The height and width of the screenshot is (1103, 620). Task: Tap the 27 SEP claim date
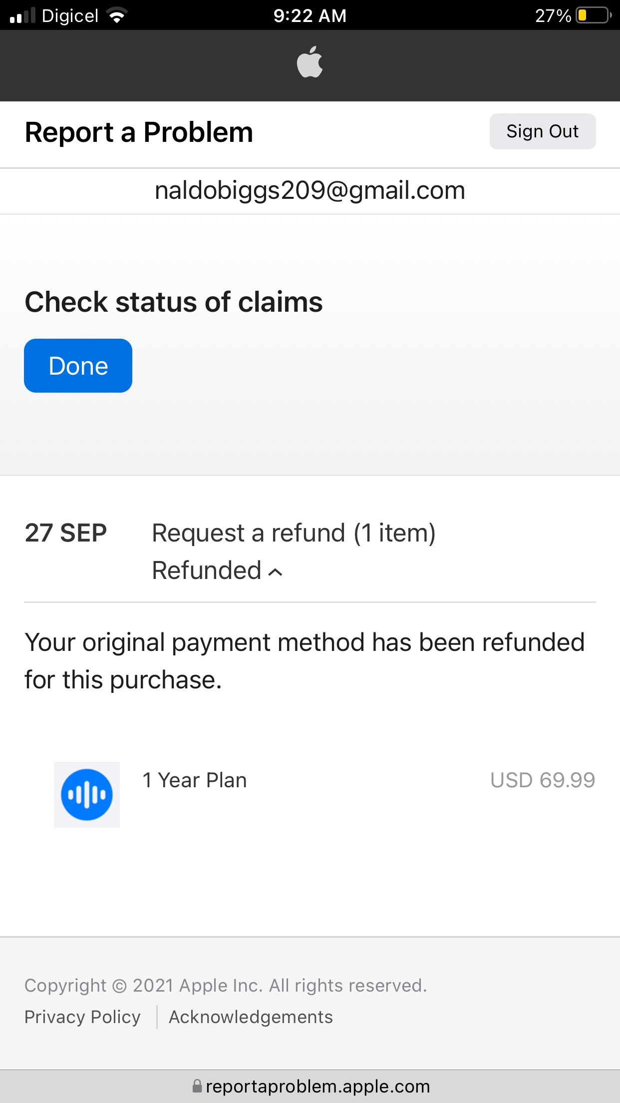pyautogui.click(x=66, y=533)
